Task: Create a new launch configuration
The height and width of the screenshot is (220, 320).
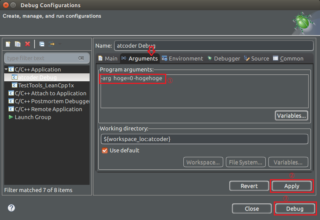Action: [8, 44]
